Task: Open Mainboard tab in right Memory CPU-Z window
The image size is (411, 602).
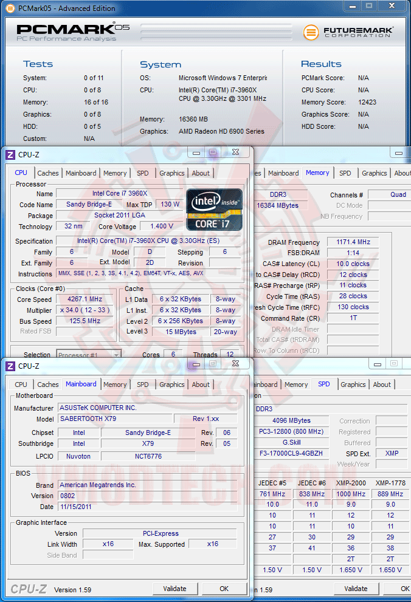Action: [x=283, y=173]
